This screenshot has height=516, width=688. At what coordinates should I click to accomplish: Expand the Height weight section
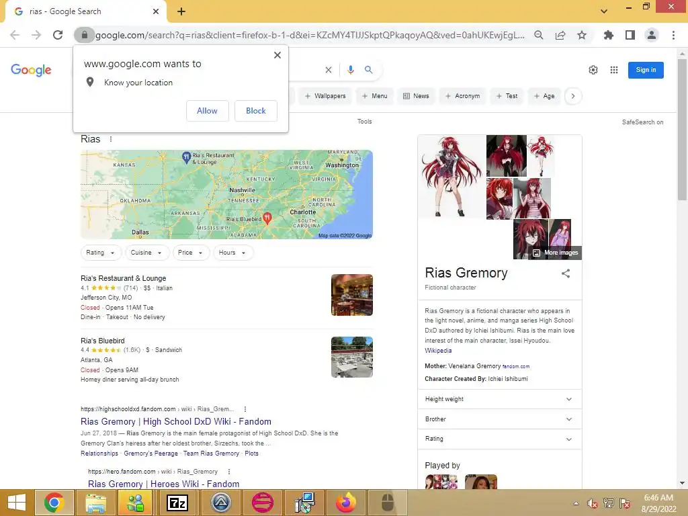coord(500,399)
